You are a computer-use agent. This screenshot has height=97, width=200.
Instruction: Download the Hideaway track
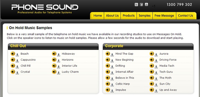click(58, 55)
